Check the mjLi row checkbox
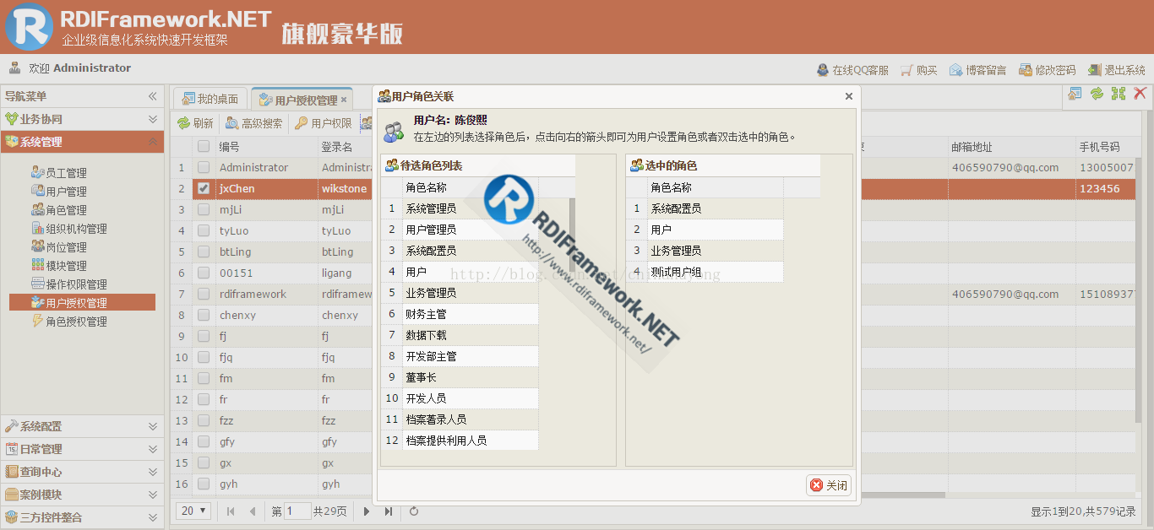 coord(204,209)
